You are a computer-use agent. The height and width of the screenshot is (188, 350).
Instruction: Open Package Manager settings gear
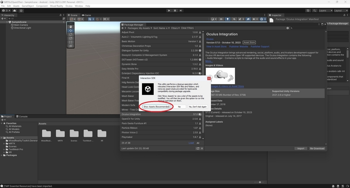click(288, 28)
